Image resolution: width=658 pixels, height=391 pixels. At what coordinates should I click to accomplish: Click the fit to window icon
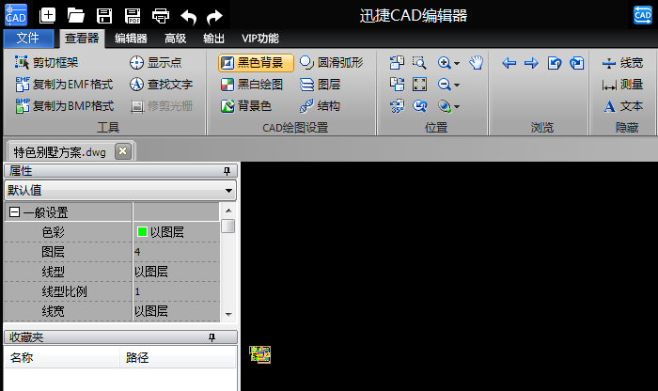tap(419, 85)
